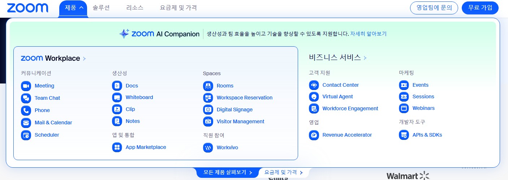Click the Meeting camera icon
Viewport: 508px width, 180px height.
(x=26, y=86)
